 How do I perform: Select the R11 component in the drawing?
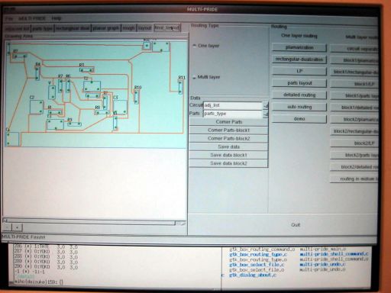[x=180, y=87]
